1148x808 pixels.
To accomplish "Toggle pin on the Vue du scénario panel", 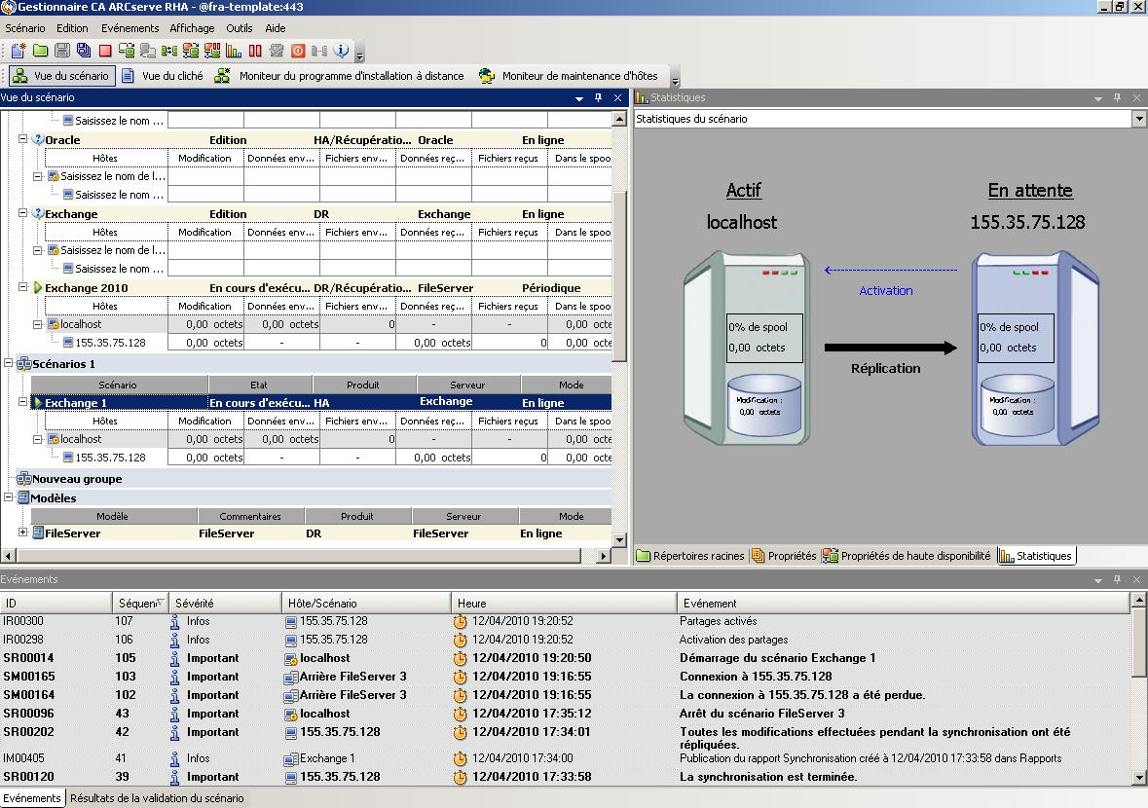I will pyautogui.click(x=598, y=97).
